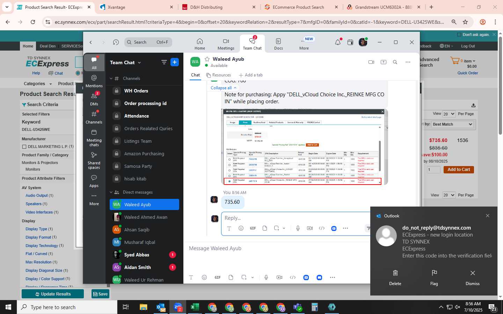Open the Amazon Purchasing channel
This screenshot has width=503, height=314.
144,154
